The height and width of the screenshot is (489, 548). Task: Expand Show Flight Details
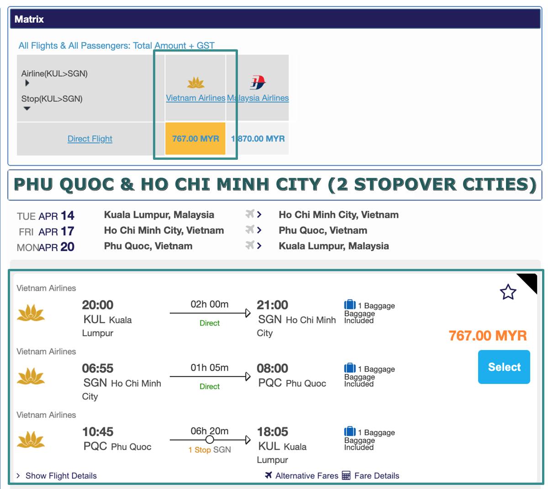(57, 476)
